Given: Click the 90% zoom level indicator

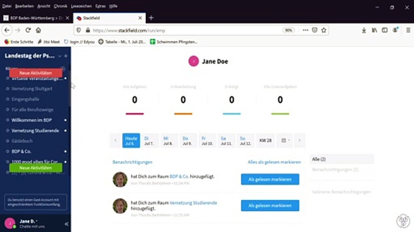Looking at the screenshot, I should pos(288,30).
